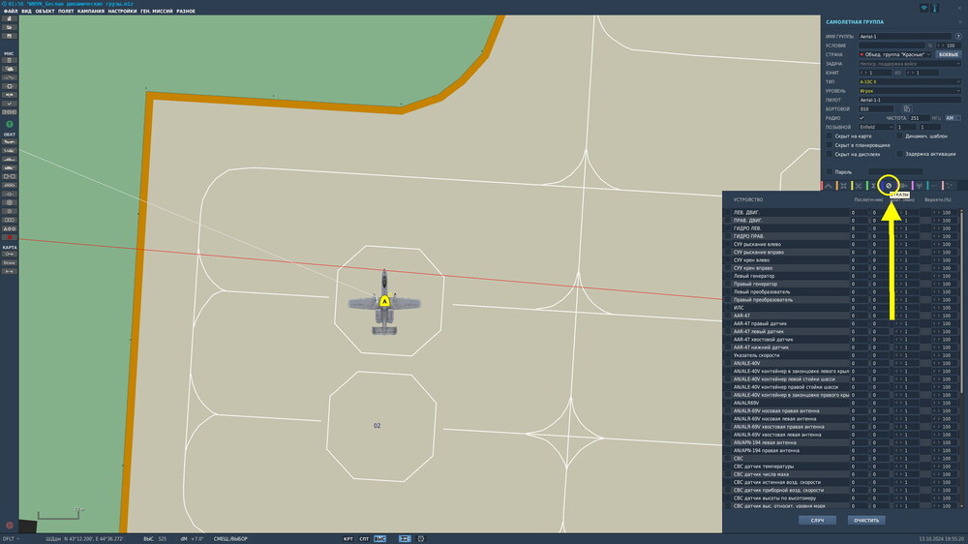Viewport: 968px width, 544px height.
Task: Click the УСЛОВИЕ percent stepper arrows
Action: (x=941, y=45)
